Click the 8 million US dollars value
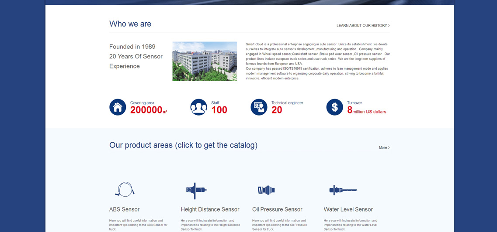Screen dimensions: 497x232 [x=367, y=110]
